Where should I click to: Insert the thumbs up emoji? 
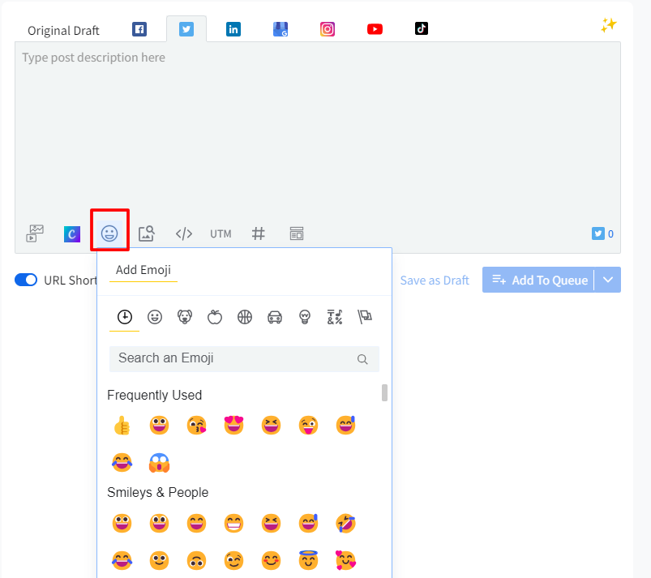[122, 425]
